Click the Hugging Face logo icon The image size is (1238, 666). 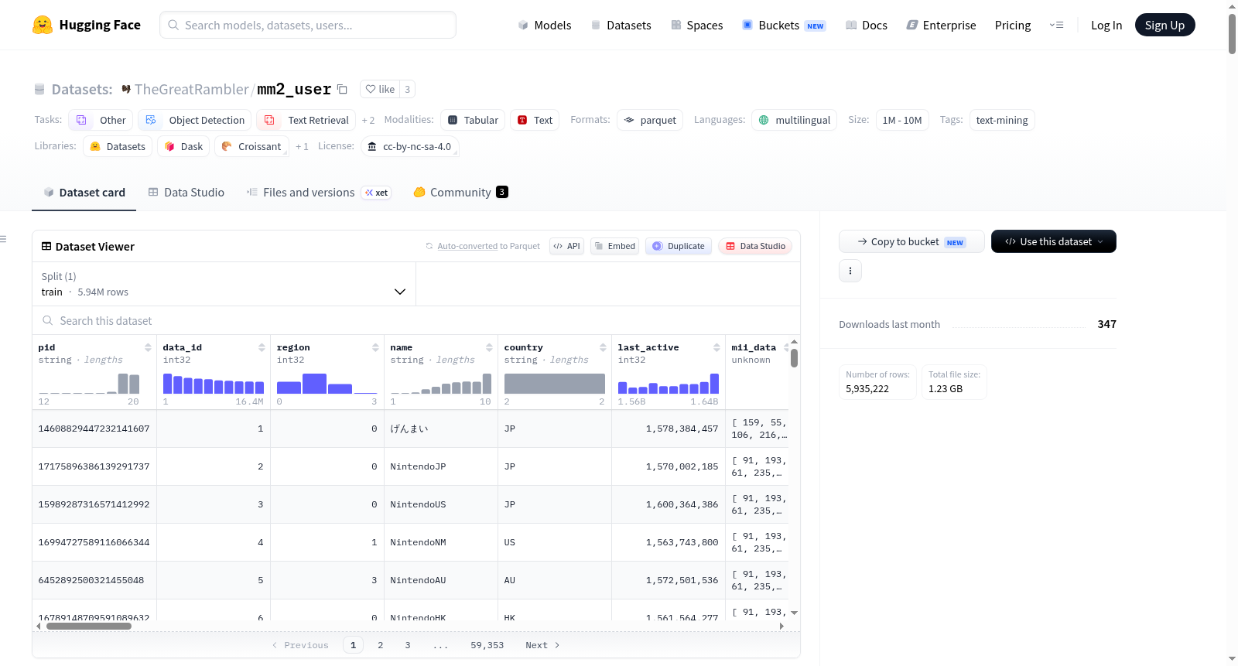point(43,25)
